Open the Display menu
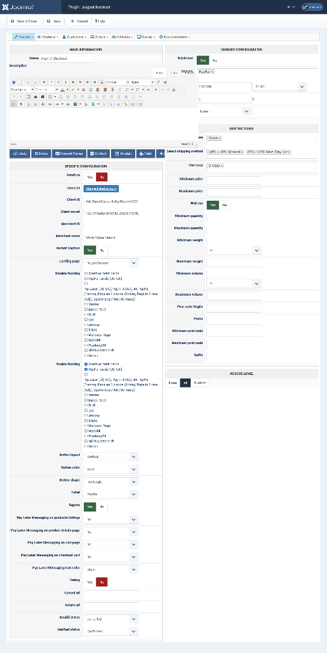The width and height of the screenshot is (327, 653). point(147,37)
